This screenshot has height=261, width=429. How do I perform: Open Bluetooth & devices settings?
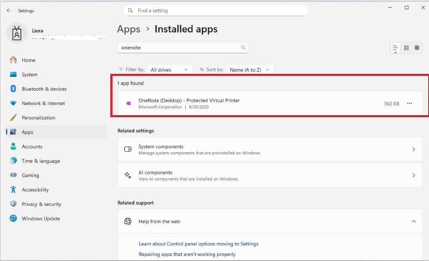click(44, 89)
